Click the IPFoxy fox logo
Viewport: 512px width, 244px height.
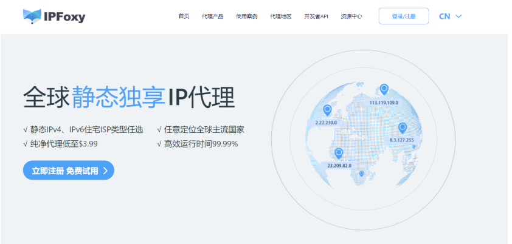click(32, 16)
